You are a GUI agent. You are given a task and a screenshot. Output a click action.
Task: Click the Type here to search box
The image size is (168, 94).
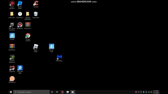31,92
